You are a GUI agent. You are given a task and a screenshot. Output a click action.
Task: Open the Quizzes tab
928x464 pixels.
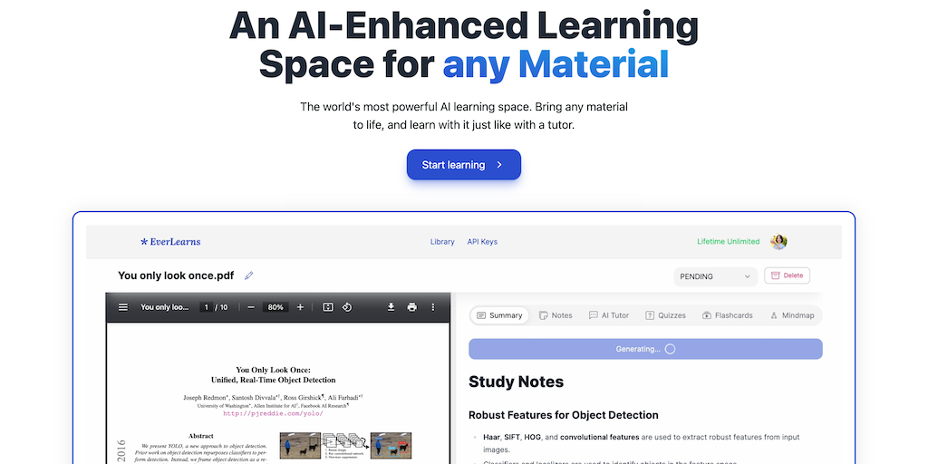click(x=665, y=315)
